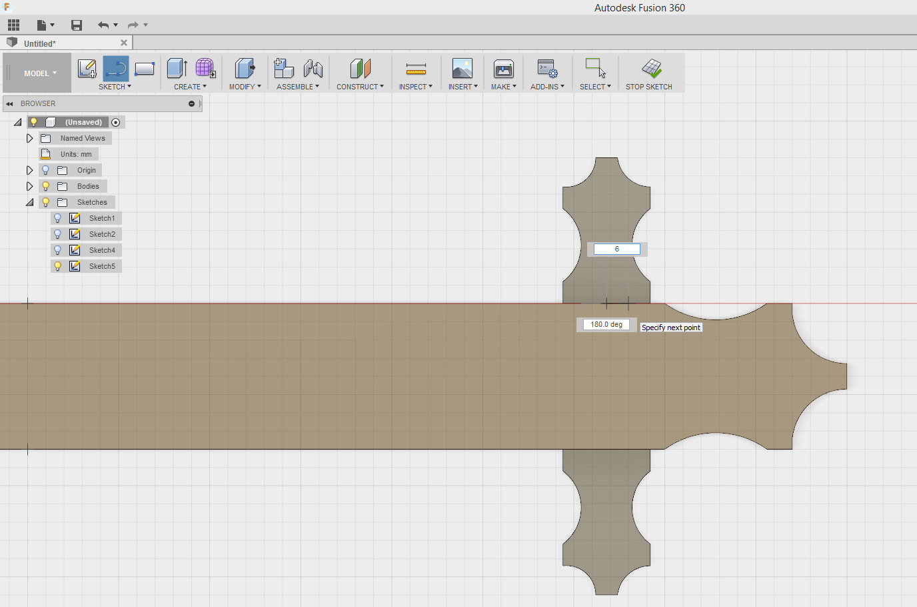Click the Create Sketch icon
Image resolution: width=917 pixels, height=607 pixels.
tap(87, 68)
